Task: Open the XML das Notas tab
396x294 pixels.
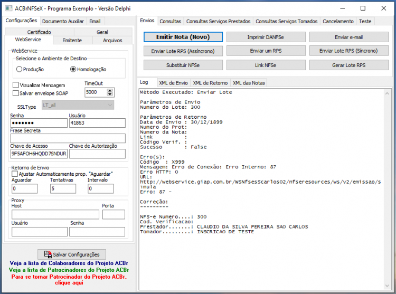Action: 249,83
